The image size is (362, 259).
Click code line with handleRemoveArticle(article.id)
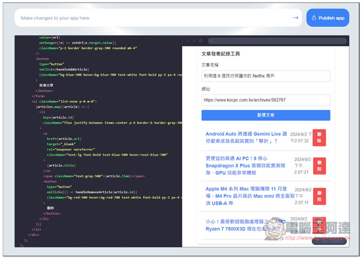92,192
